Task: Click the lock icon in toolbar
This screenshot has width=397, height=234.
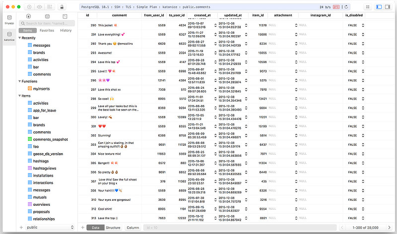Action: 62,7
